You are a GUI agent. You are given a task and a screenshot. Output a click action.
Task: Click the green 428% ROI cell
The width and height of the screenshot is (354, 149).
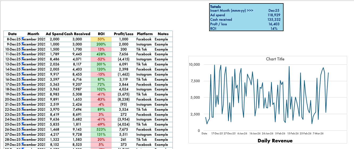click(101, 54)
